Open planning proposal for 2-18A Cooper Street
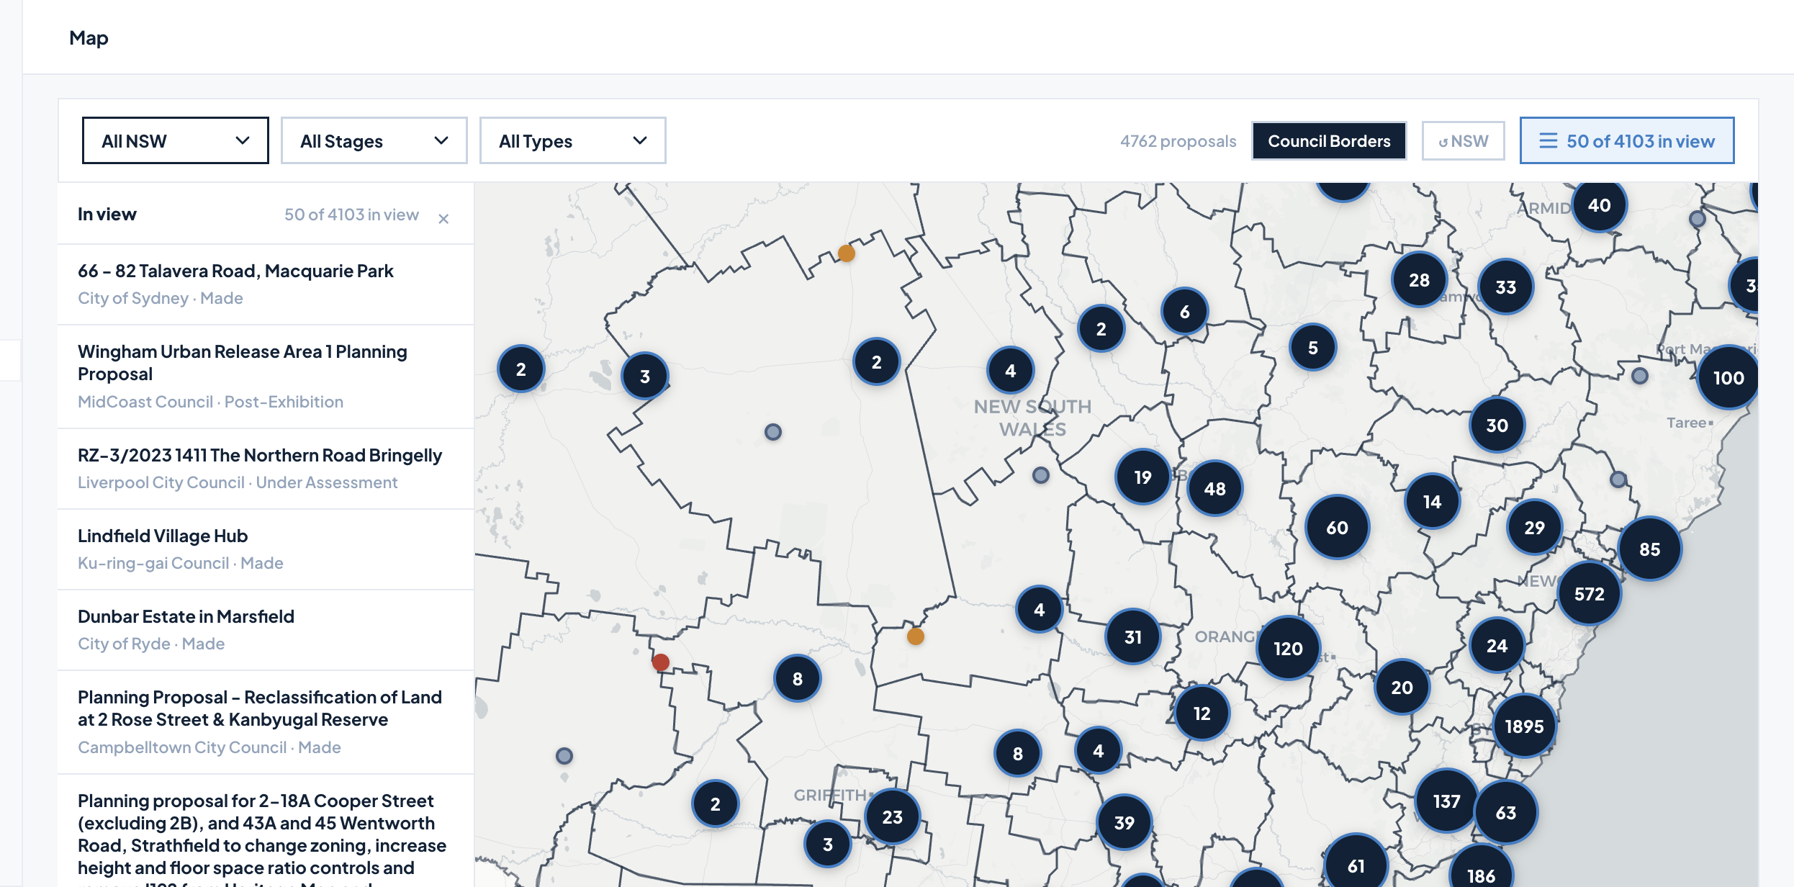This screenshot has height=887, width=1794. point(266,832)
